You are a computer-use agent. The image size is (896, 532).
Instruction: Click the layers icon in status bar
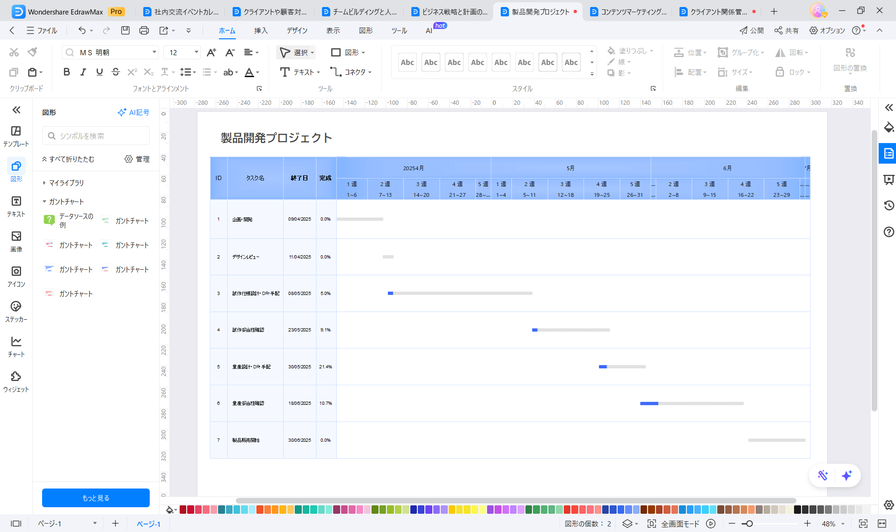click(x=627, y=524)
